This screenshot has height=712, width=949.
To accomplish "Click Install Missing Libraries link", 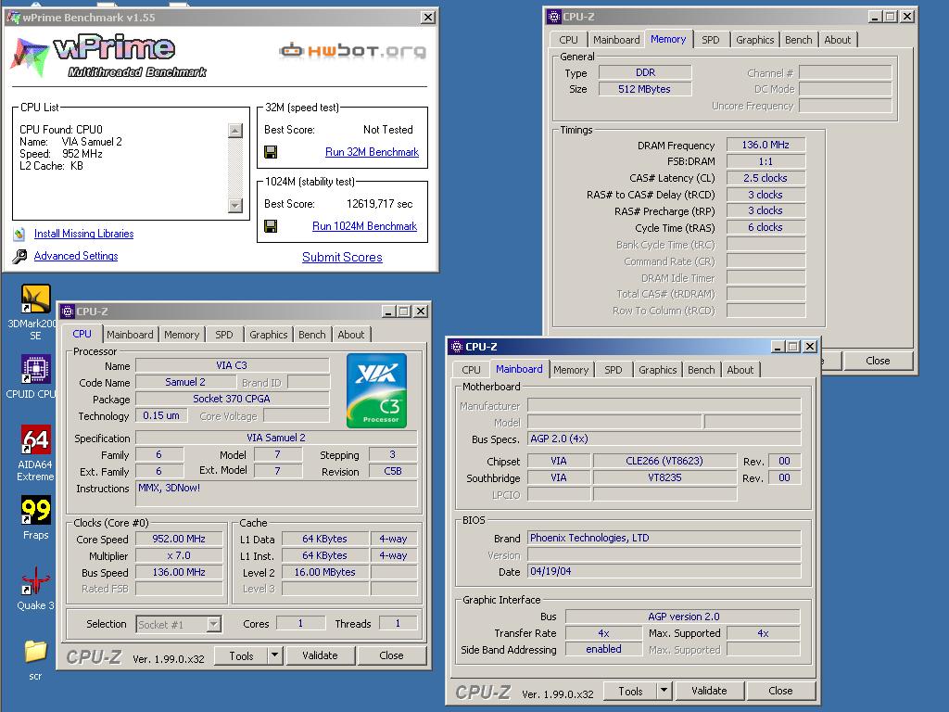I will click(83, 234).
